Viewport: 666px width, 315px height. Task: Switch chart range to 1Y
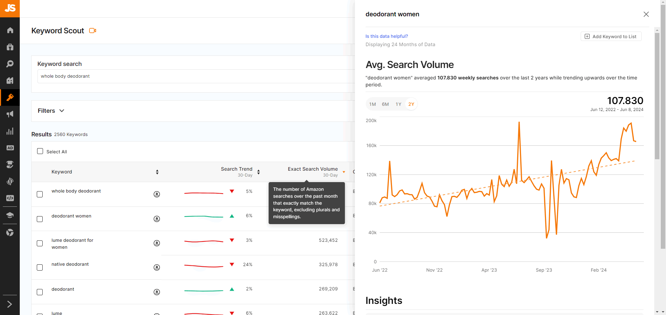399,104
